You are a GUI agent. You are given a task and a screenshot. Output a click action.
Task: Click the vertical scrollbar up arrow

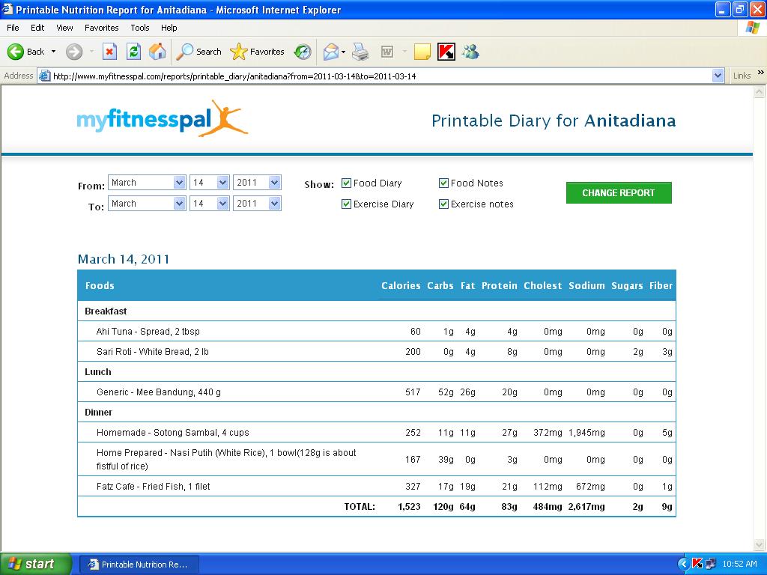click(x=760, y=92)
